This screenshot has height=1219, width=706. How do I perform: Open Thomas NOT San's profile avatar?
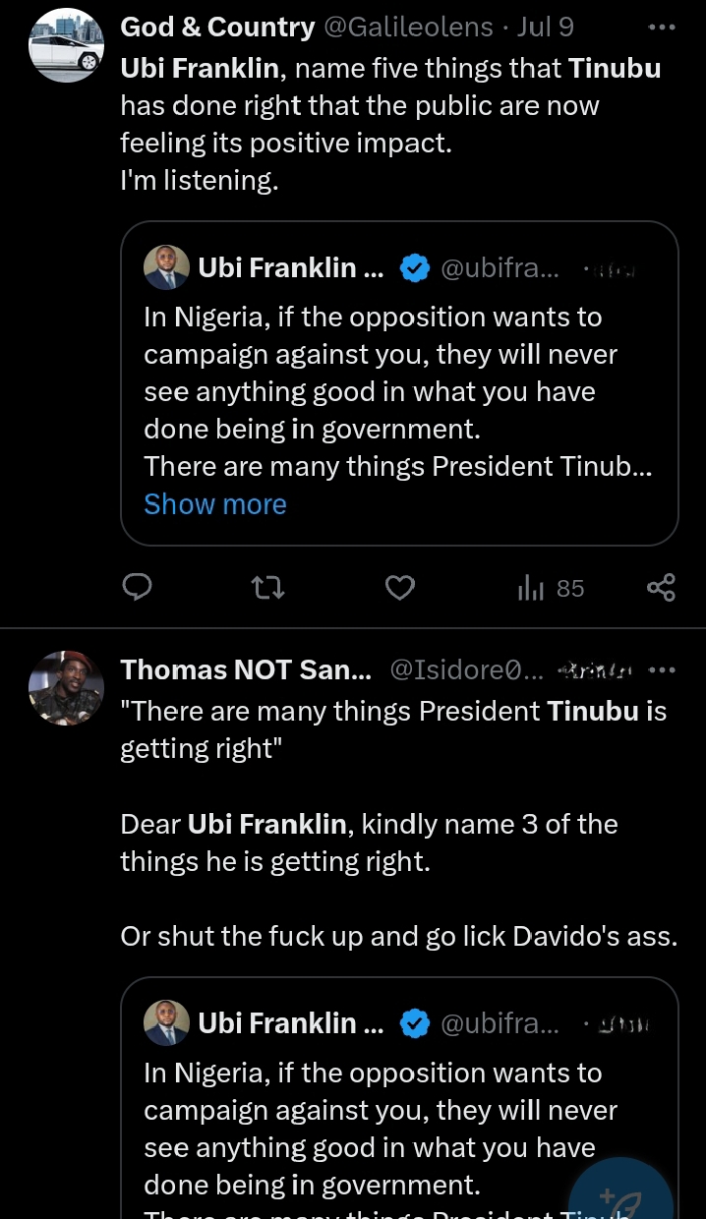[x=66, y=687]
